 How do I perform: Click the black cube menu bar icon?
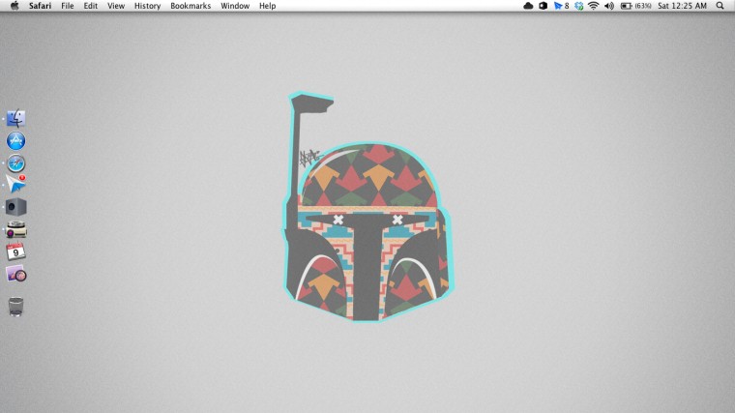point(543,6)
